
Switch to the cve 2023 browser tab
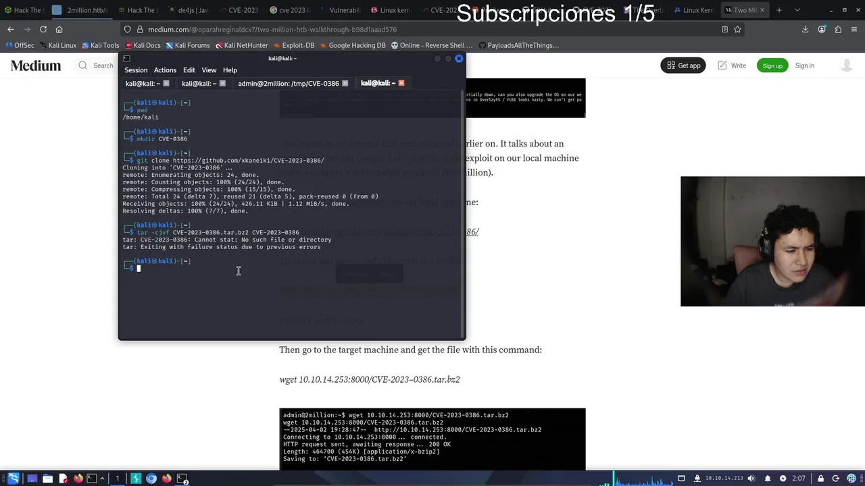click(x=289, y=10)
